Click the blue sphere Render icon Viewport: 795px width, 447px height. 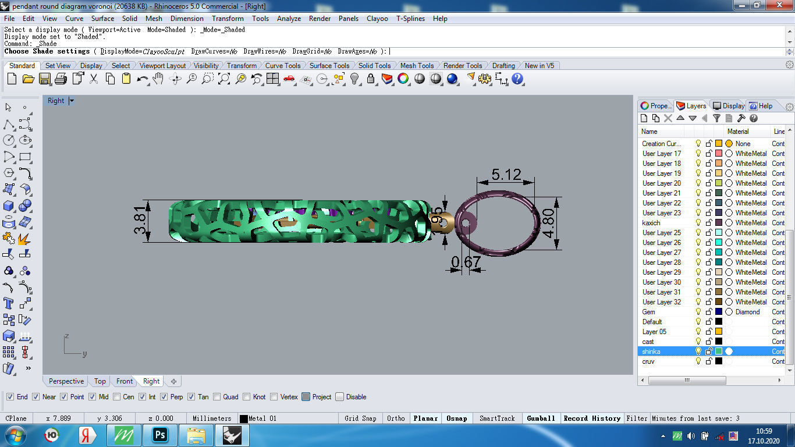pos(452,79)
